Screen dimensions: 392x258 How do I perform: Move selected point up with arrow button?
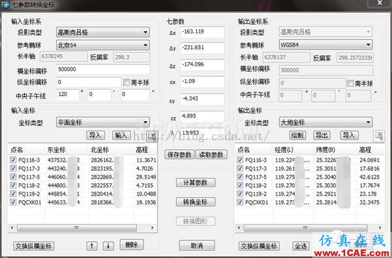point(92,246)
